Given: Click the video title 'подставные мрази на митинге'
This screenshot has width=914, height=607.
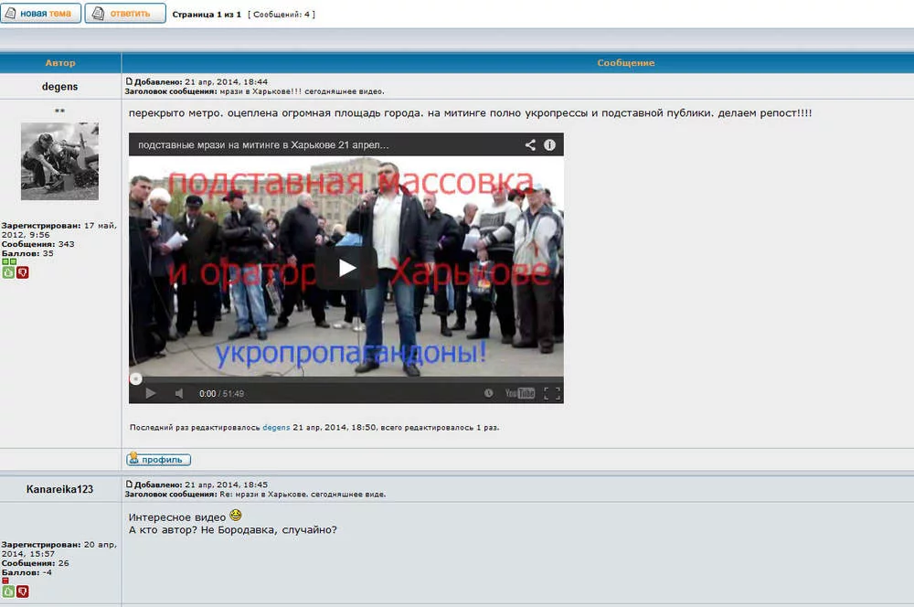Looking at the screenshot, I should pos(263,145).
